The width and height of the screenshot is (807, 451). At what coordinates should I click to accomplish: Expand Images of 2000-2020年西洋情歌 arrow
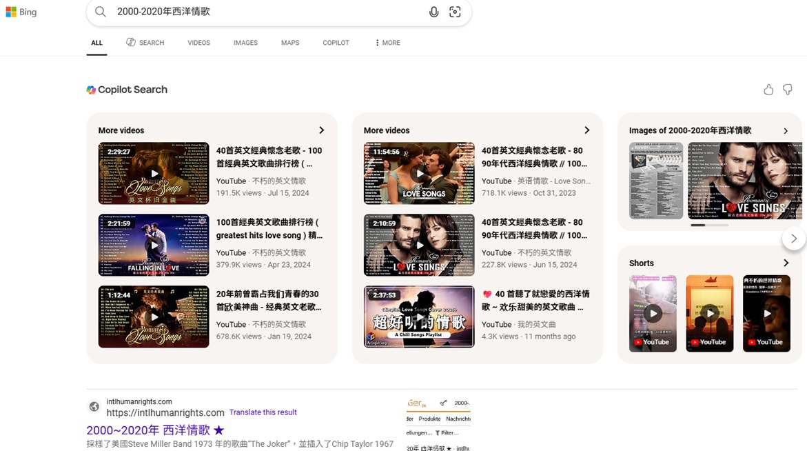(786, 130)
